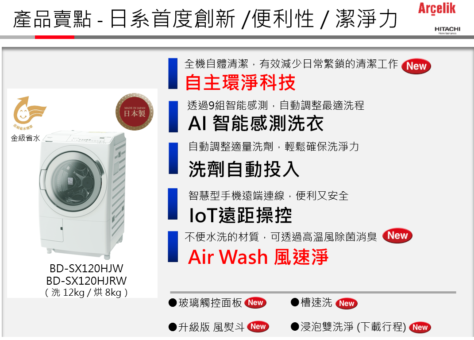This screenshot has width=474, height=340.
Task: Click the IoT遠距操控 heading
Action: tap(240, 215)
